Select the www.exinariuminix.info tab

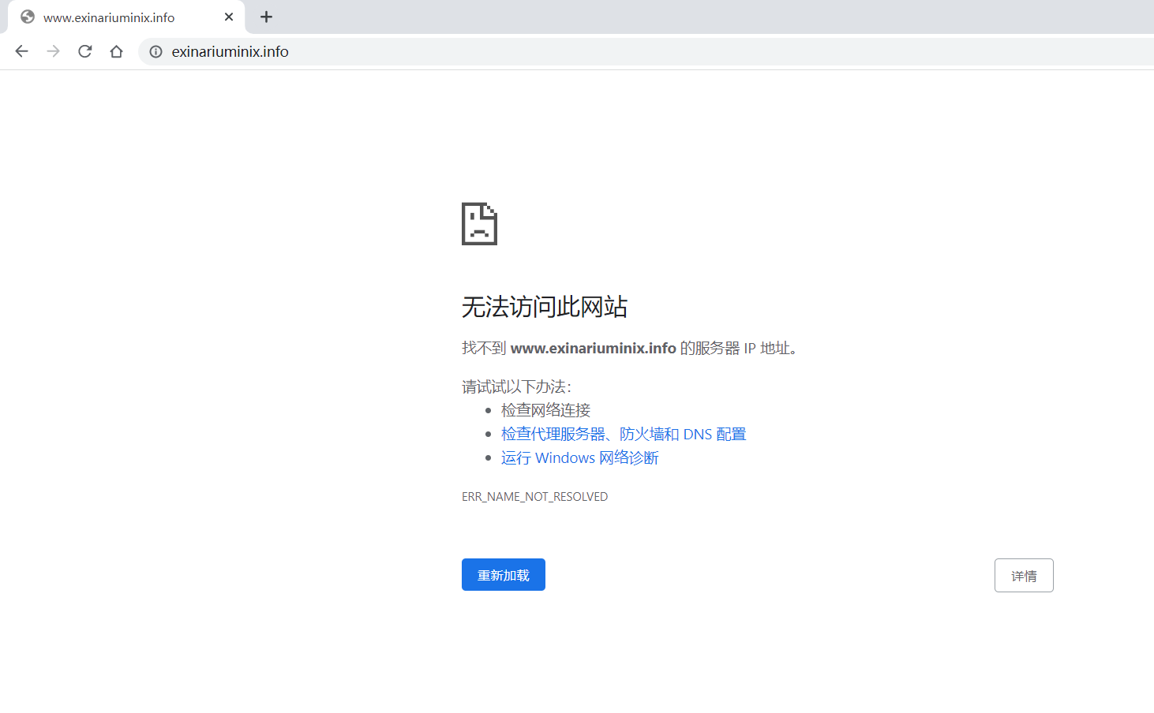point(126,17)
